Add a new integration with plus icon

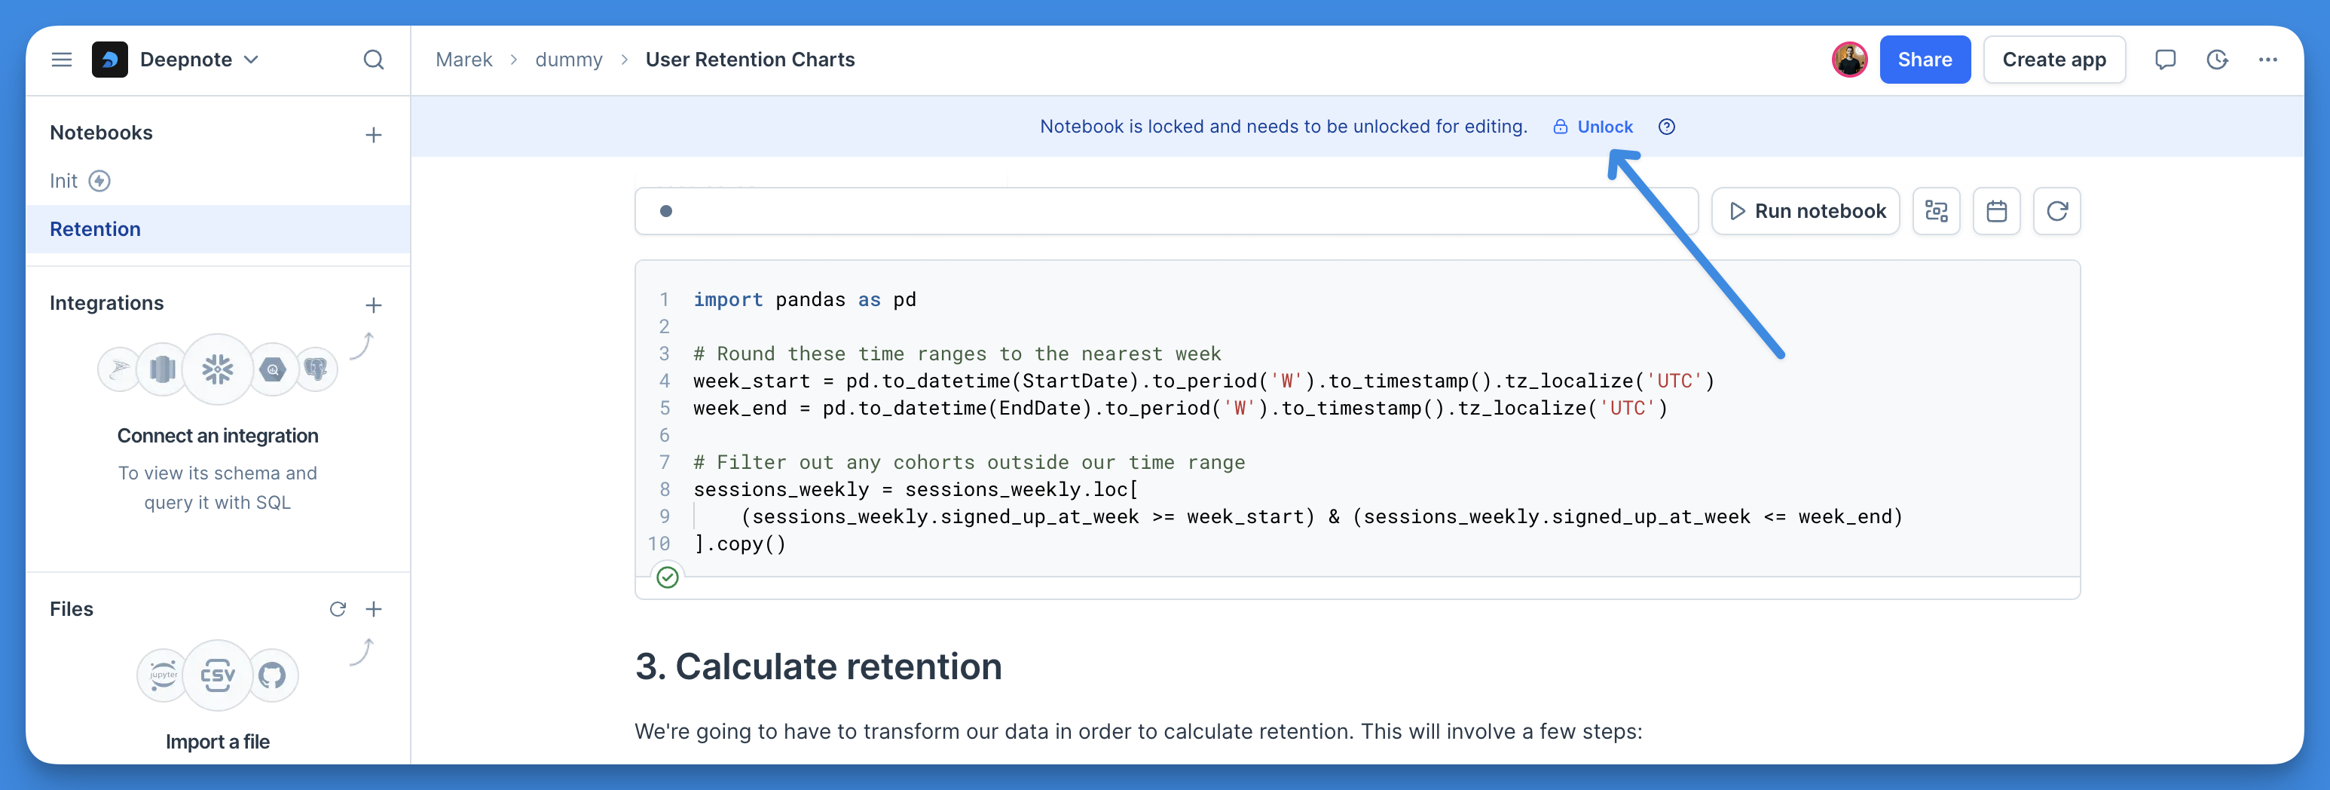(373, 305)
